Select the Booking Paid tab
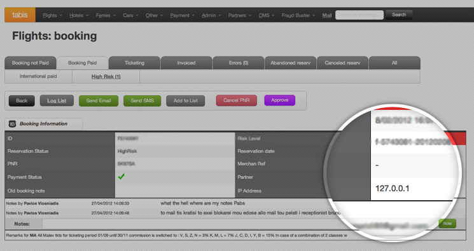Viewport: 474px width, 251px height. (82, 63)
